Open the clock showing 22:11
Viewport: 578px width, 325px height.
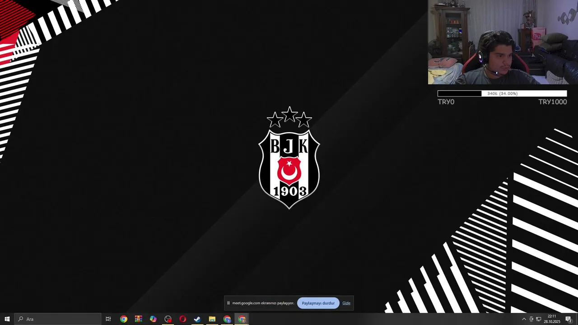tap(552, 319)
